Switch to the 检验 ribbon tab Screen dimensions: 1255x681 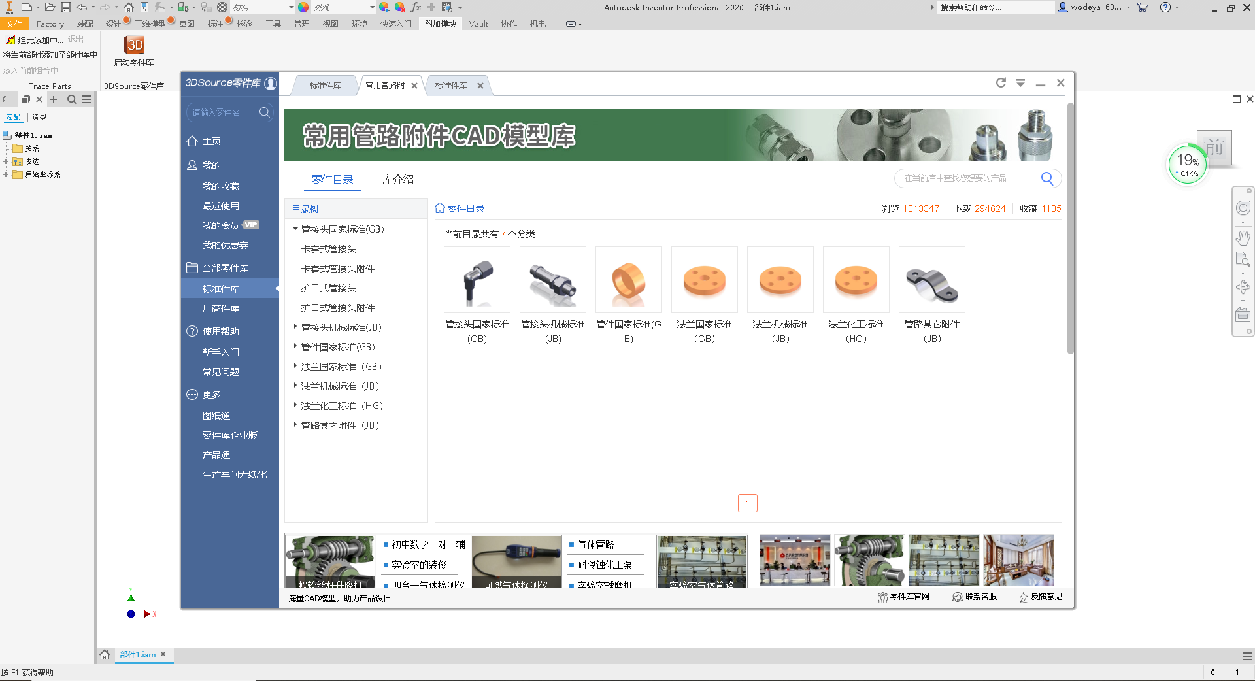click(244, 24)
